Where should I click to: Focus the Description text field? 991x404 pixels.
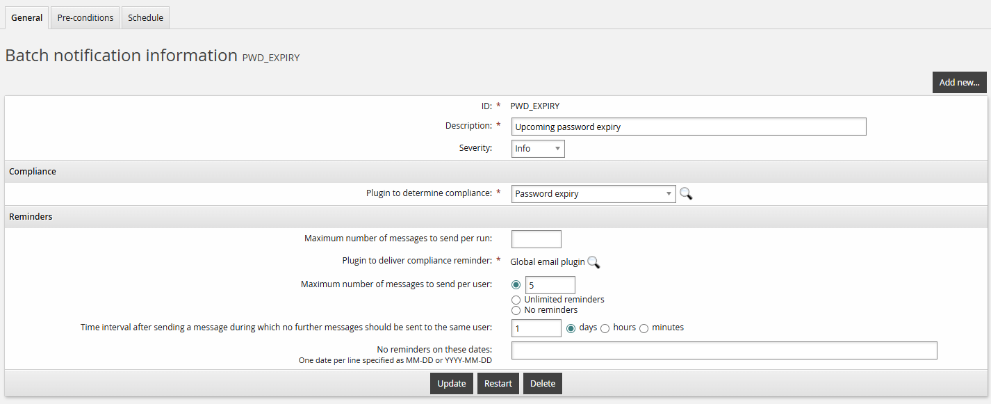tap(689, 127)
